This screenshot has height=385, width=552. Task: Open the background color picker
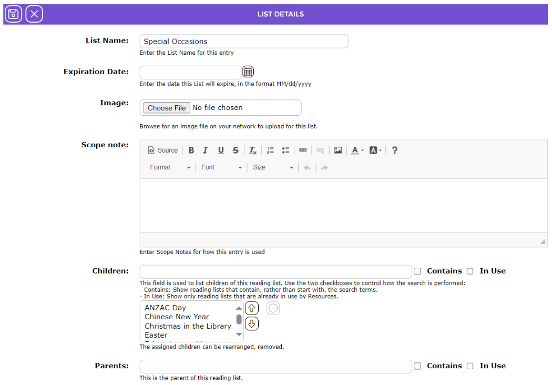375,150
